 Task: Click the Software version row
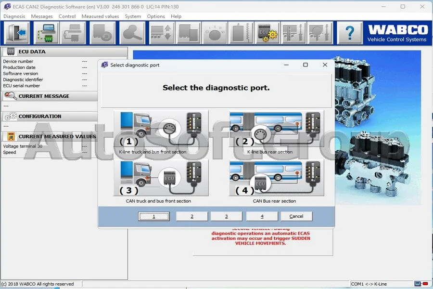pyautogui.click(x=45, y=73)
